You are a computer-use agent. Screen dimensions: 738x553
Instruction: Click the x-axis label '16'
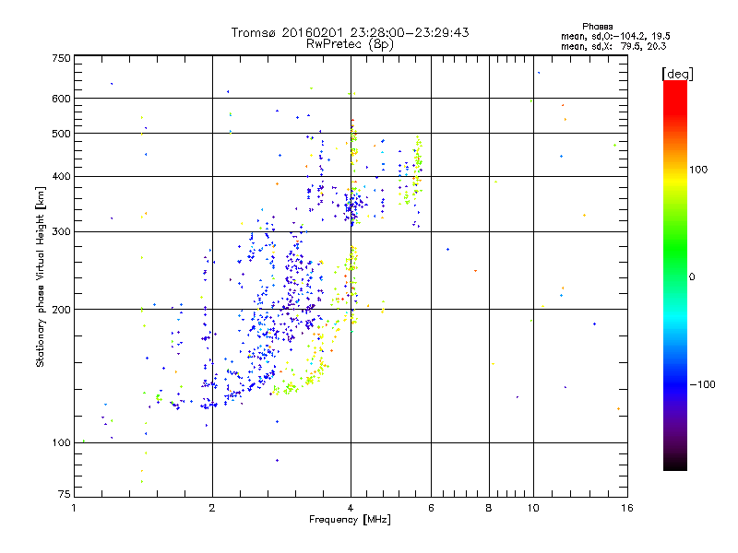(627, 508)
